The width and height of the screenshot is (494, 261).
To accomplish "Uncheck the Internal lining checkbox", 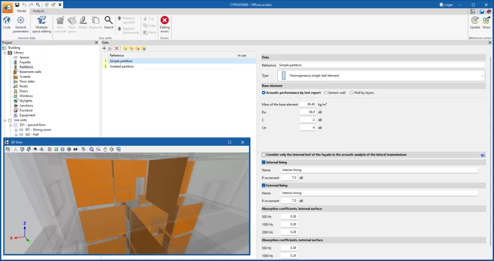I will click(x=264, y=162).
